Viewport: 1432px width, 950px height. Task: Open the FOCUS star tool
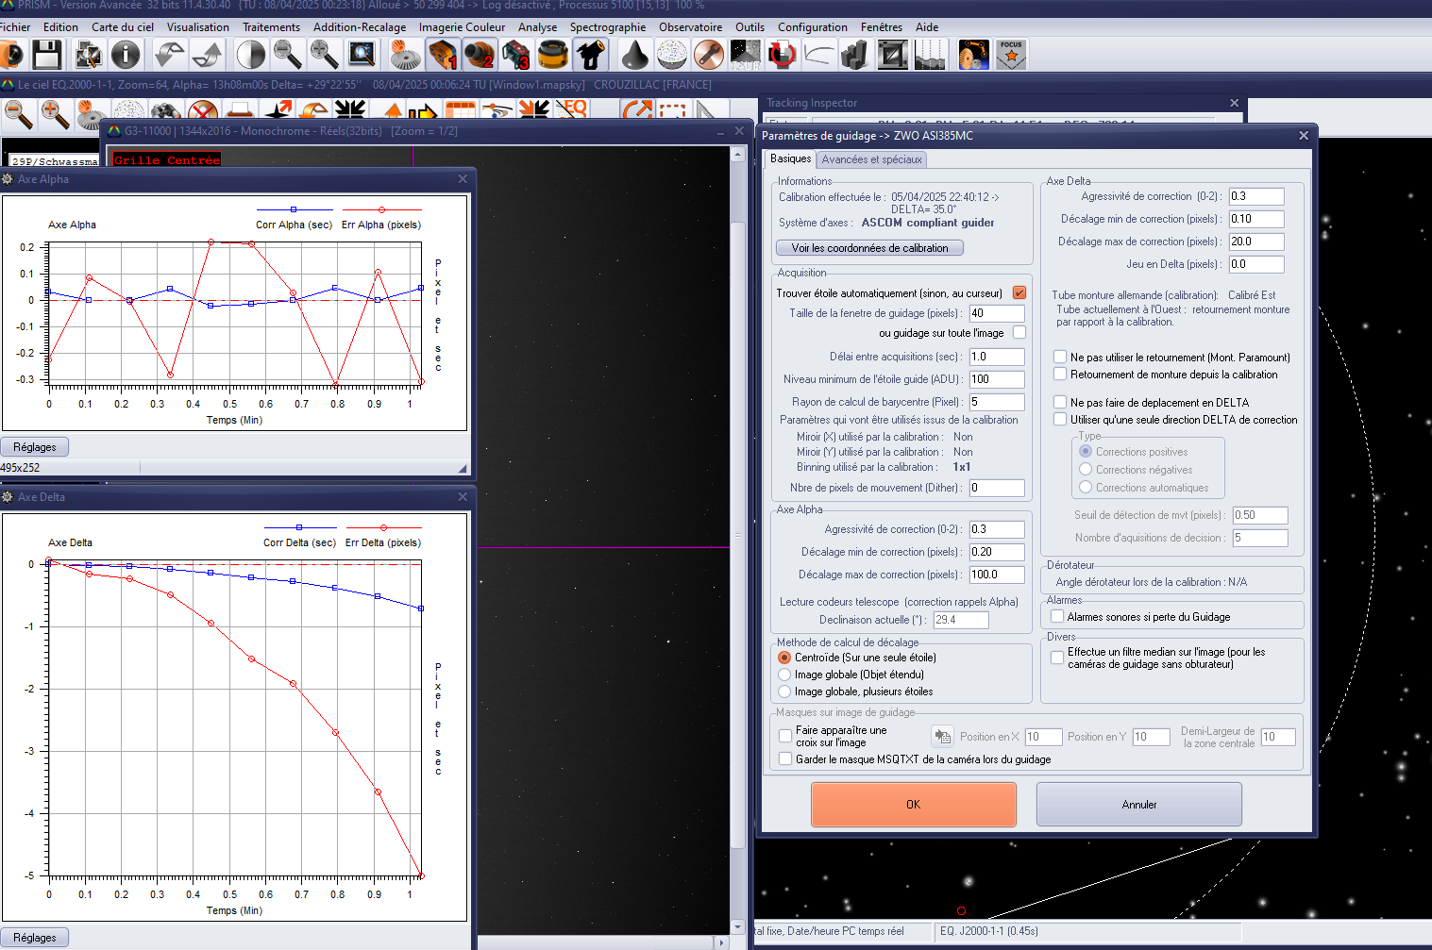click(x=1011, y=55)
